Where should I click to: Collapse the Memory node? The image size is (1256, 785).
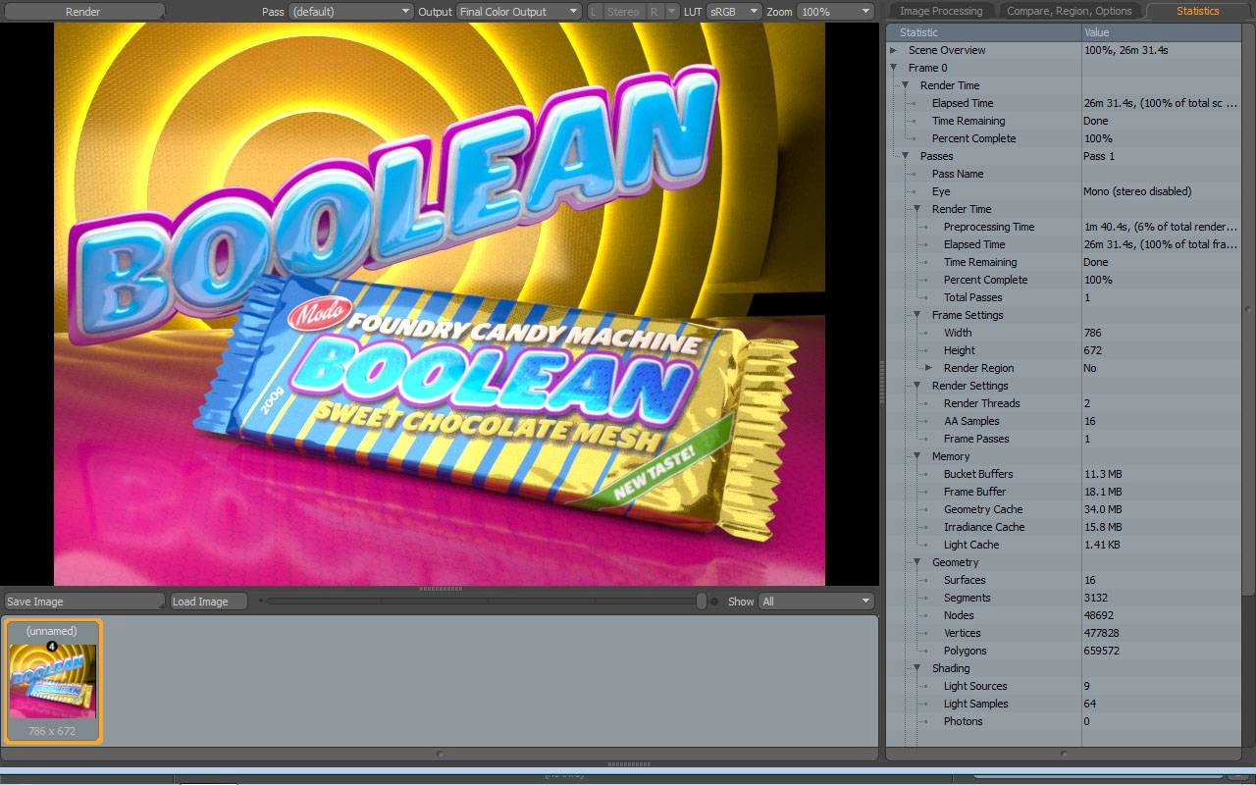917,456
